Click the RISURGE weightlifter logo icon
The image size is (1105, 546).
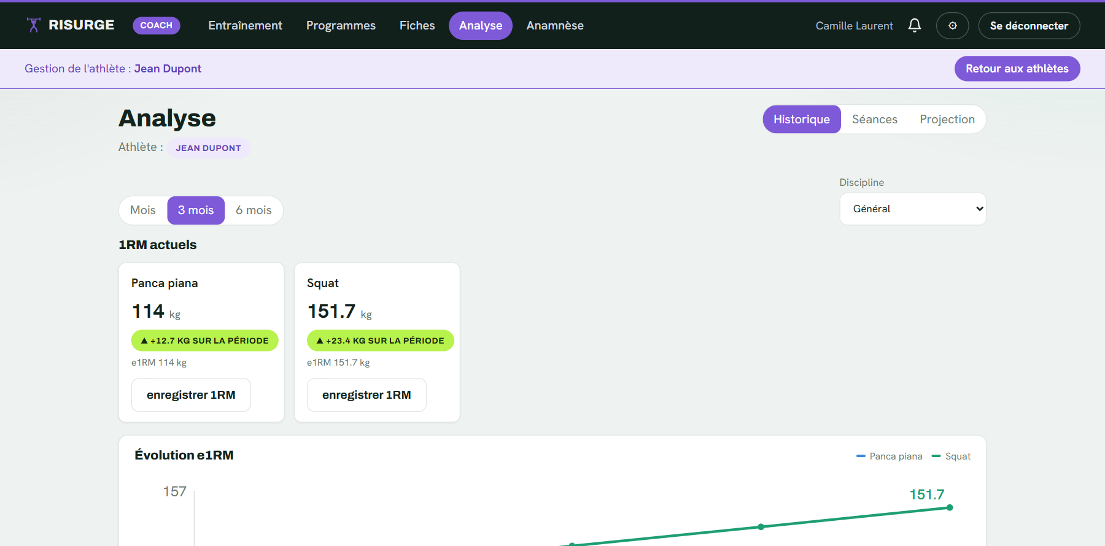33,25
